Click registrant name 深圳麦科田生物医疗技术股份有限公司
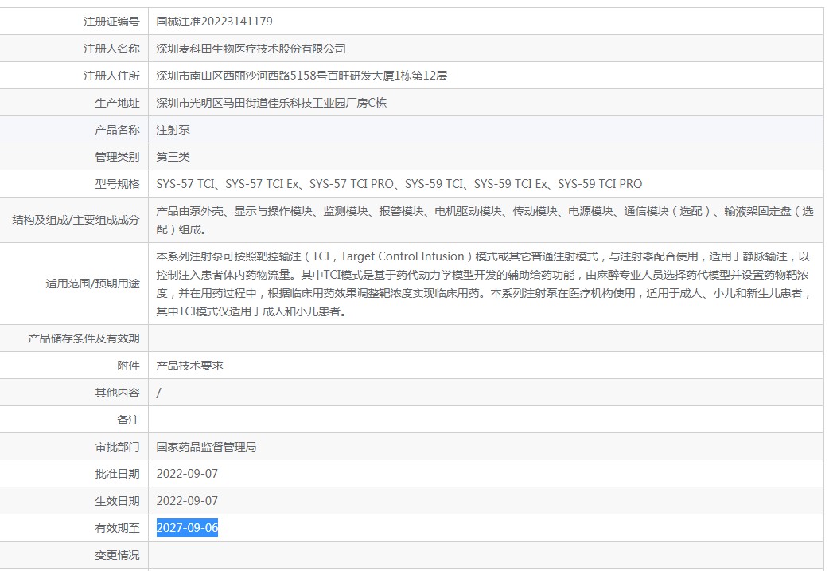Screen dimensions: 833x571 (251, 49)
